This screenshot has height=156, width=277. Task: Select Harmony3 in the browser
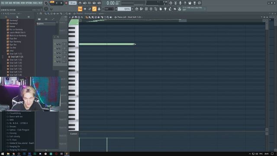pos(13,23)
